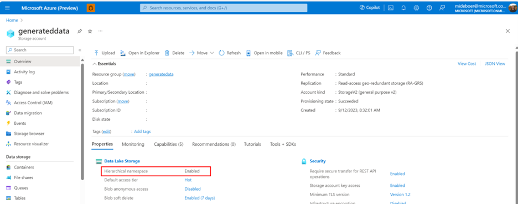The image size is (518, 204).
Task: Open the portal hamburger menu
Action: [x=8, y=8]
